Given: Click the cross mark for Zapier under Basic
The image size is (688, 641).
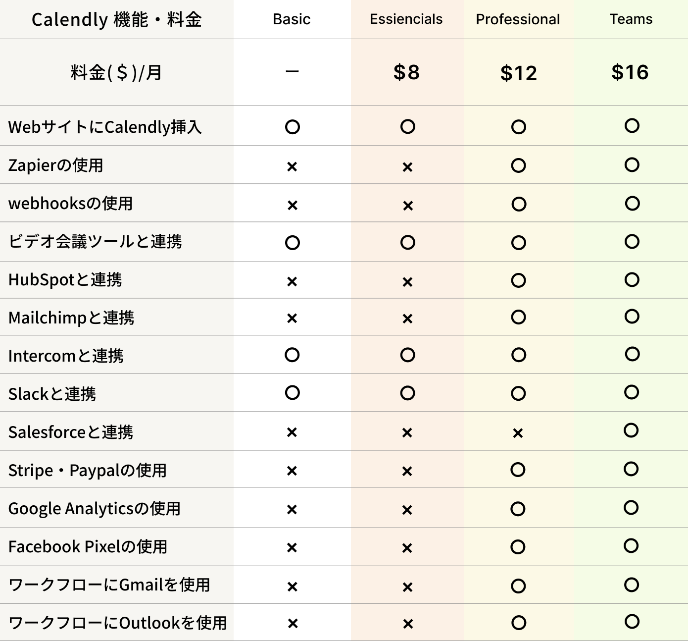Looking at the screenshot, I should tap(292, 167).
